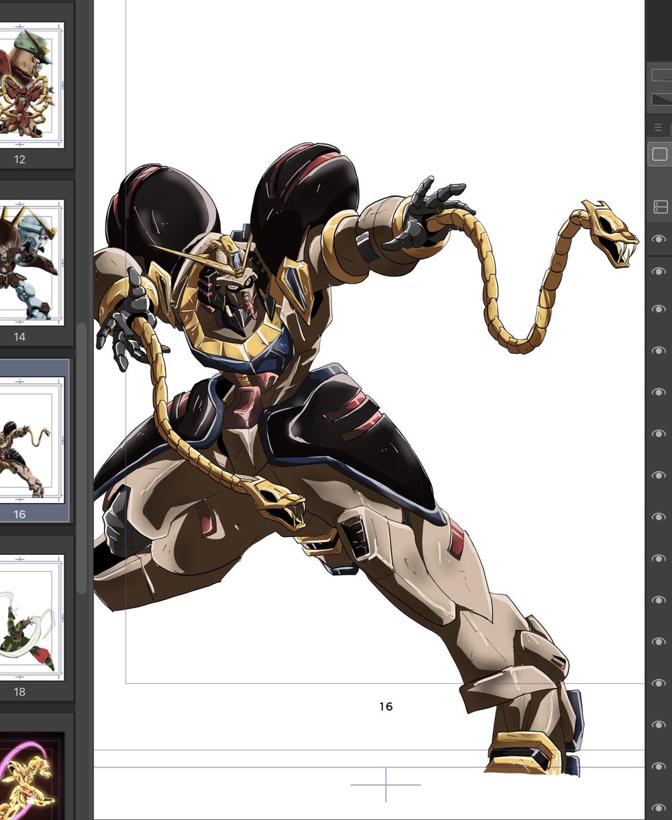Toggle the fifth eye icon from the top
This screenshot has height=820, width=672.
click(x=659, y=392)
